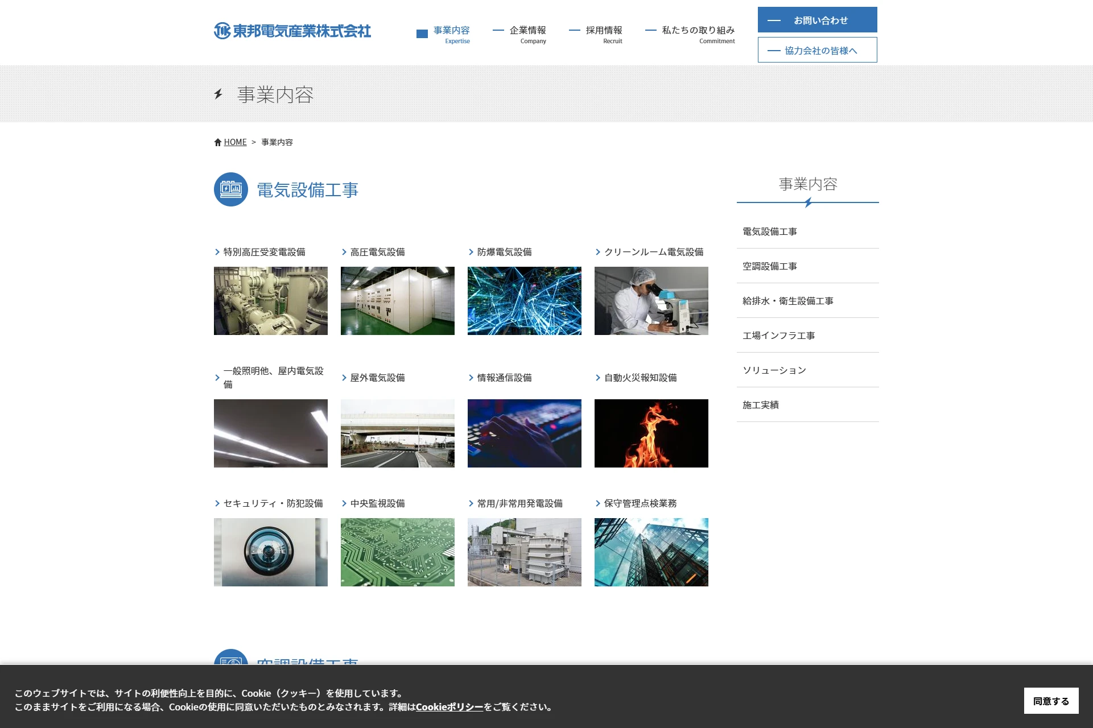This screenshot has height=728, width=1093.
Task: Click the home icon in the breadcrumb
Action: click(217, 142)
